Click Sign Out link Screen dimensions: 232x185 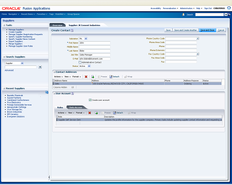(208, 8)
